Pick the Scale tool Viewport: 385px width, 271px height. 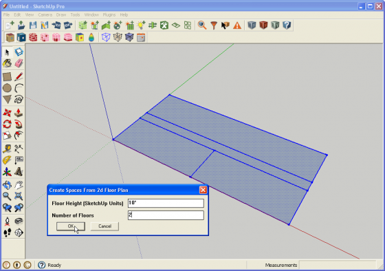pos(7,135)
